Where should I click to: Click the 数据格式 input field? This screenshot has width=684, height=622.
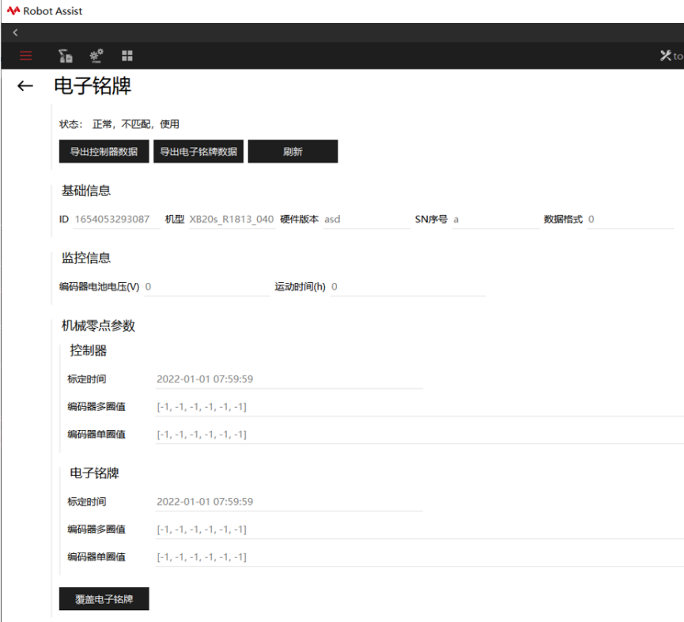click(630, 219)
